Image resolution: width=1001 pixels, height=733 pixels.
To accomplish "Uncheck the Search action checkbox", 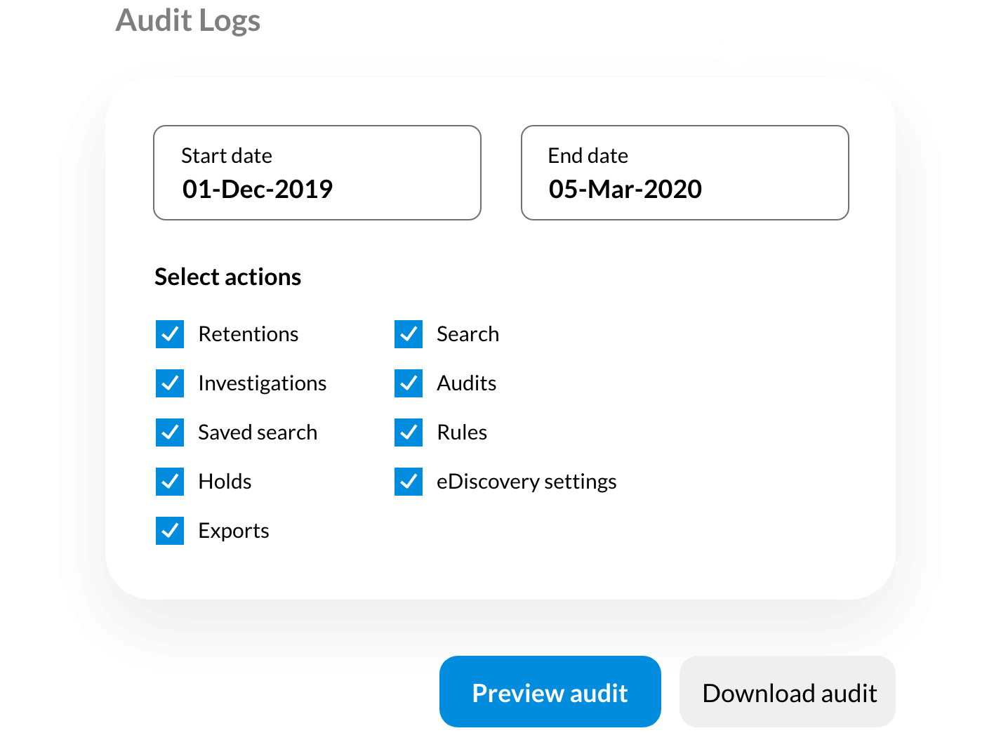I will tap(409, 334).
